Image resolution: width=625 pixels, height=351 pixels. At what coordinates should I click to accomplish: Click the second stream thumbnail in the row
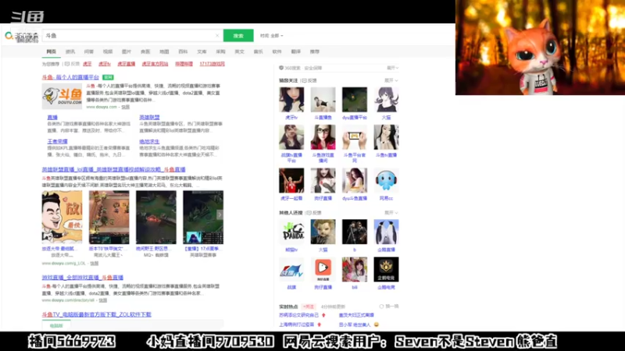click(x=109, y=217)
